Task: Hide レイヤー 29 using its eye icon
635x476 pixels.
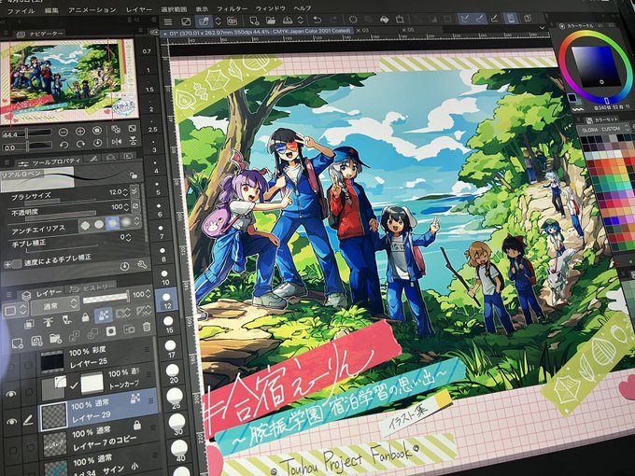Action: pos(12,421)
